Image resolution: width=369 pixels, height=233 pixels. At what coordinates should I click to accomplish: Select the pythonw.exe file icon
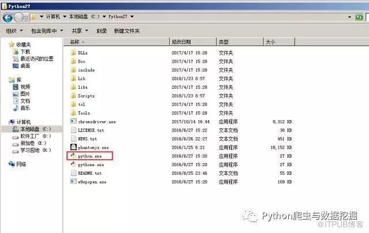[73, 164]
